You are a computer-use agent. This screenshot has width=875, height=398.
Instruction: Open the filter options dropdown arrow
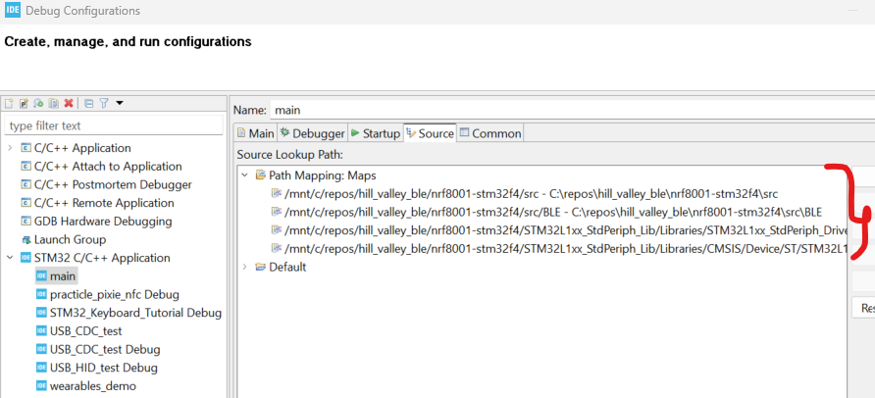[x=119, y=103]
